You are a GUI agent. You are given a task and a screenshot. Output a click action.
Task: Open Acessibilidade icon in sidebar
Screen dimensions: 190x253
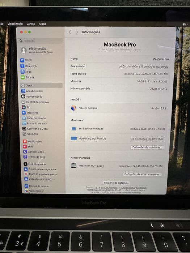(x=23, y=91)
